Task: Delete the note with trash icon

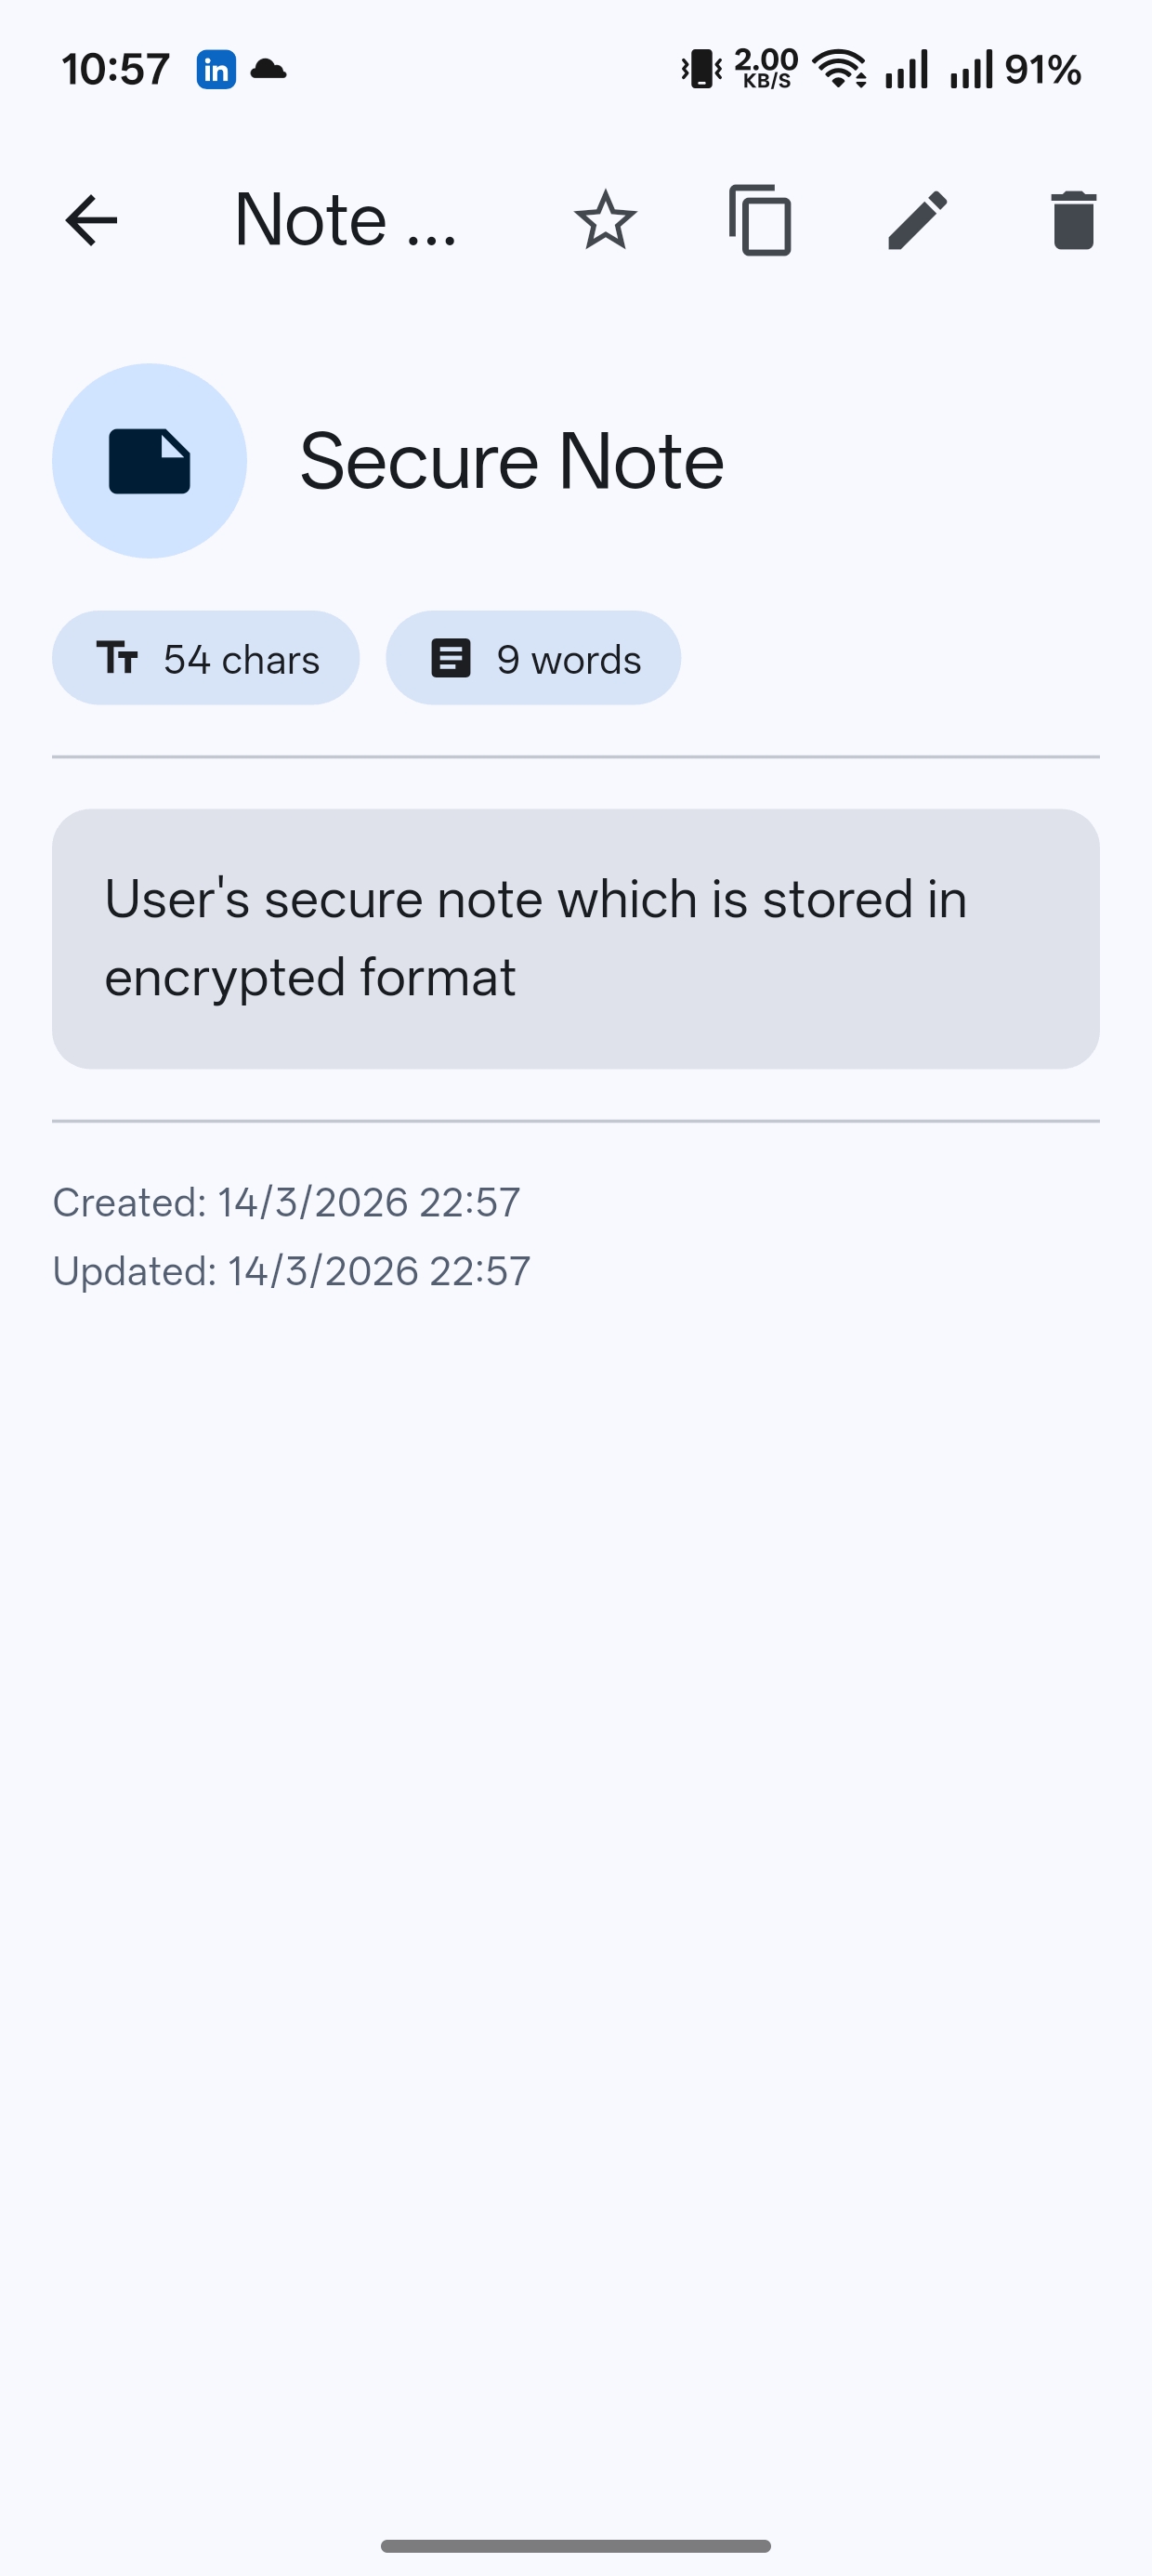Action: [1073, 220]
